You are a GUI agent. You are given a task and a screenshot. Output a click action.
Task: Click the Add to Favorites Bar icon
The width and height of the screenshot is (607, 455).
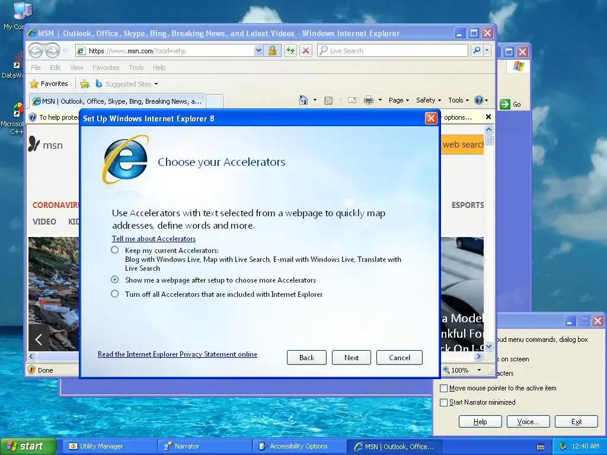pyautogui.click(x=85, y=84)
